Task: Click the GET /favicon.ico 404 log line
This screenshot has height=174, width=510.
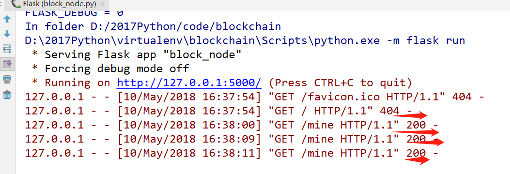Action: (255, 97)
